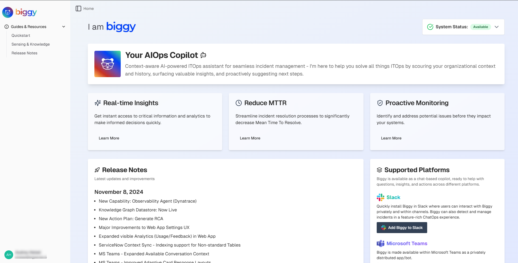Image resolution: width=518 pixels, height=263 pixels.
Task: Toggle the sidebar panel icon
Action: coord(78,9)
